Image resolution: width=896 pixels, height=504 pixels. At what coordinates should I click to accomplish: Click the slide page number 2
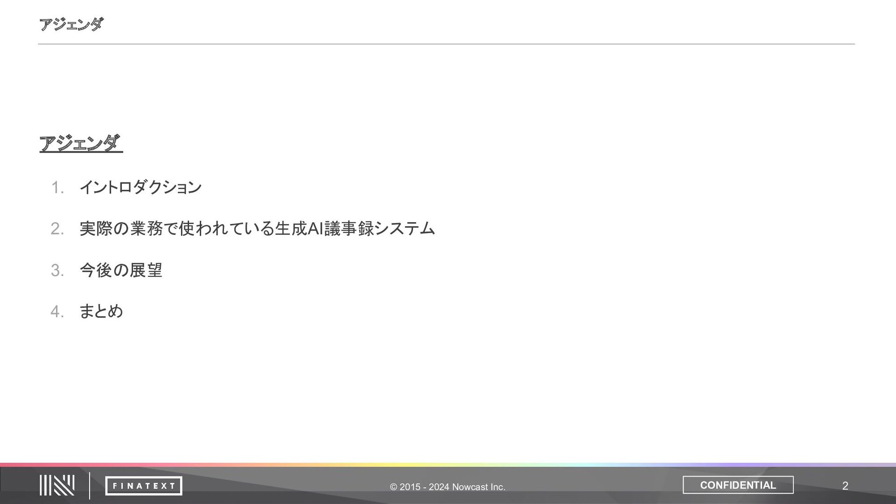(x=845, y=486)
